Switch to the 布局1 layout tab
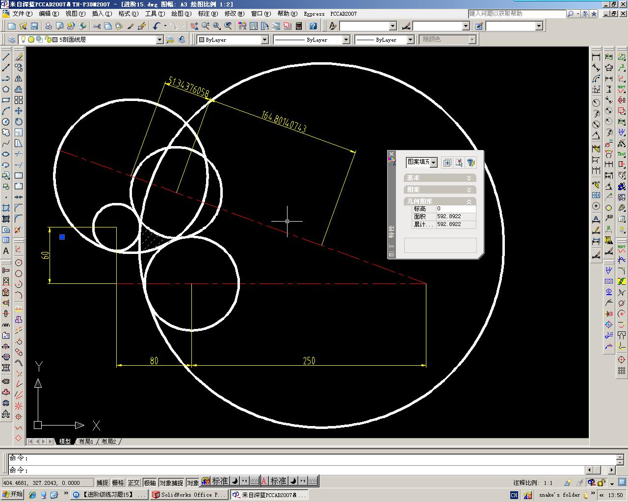Screen dimensions: 628x502 coord(86,442)
